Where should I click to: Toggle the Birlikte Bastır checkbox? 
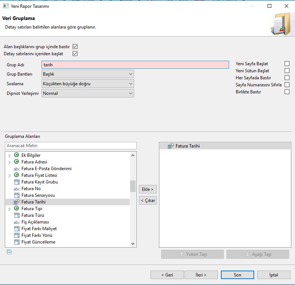click(287, 92)
